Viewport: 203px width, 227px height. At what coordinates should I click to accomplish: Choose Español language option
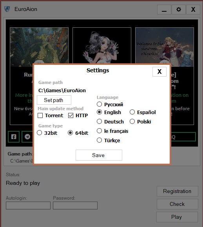coord(132,112)
